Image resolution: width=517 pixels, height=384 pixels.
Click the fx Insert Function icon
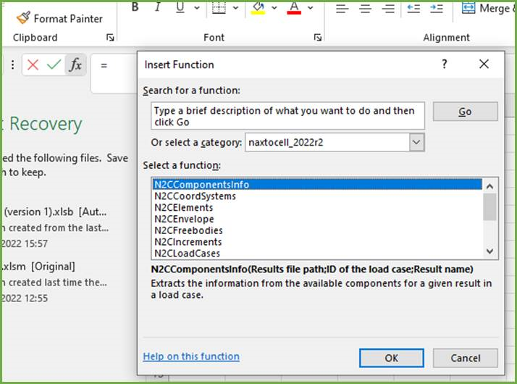[75, 65]
